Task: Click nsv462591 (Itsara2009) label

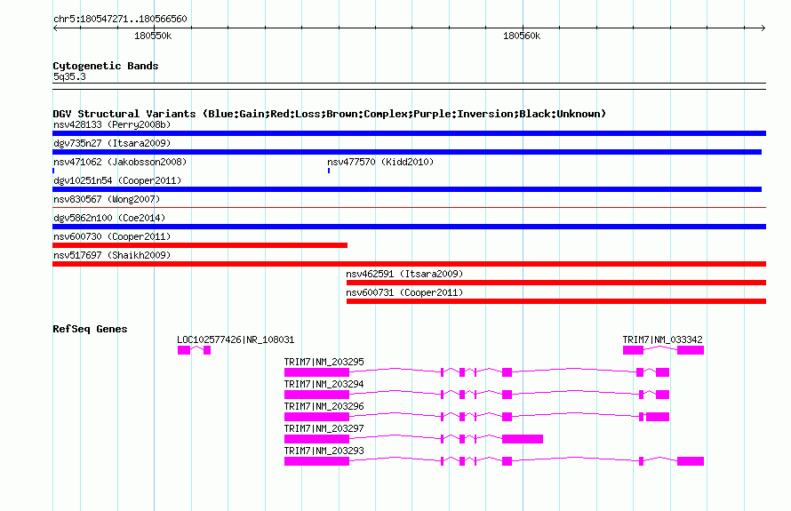Action: [404, 274]
